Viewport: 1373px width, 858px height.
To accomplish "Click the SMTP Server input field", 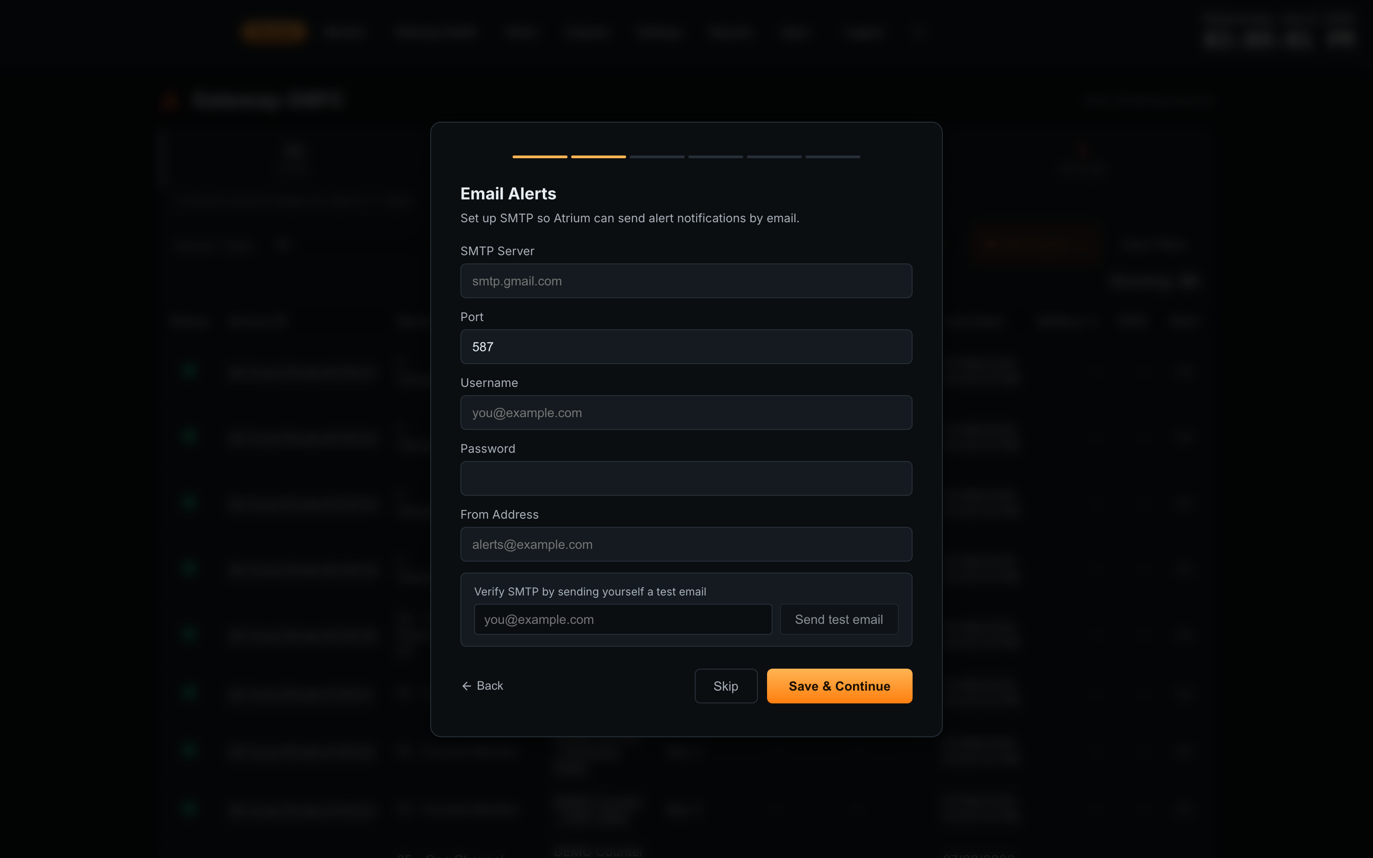I will 686,281.
